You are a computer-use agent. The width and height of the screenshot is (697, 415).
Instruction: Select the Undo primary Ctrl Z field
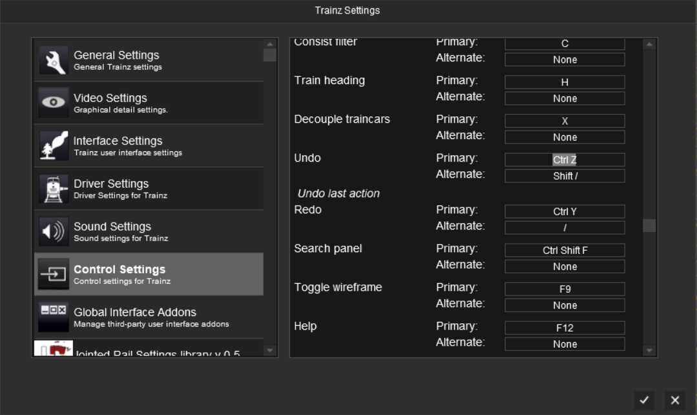(x=565, y=160)
